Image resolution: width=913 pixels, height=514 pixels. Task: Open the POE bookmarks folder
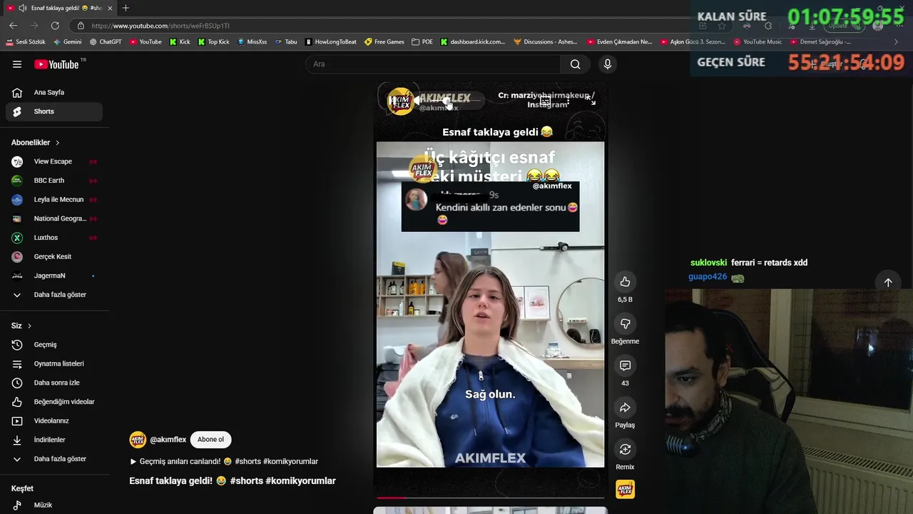click(x=422, y=42)
